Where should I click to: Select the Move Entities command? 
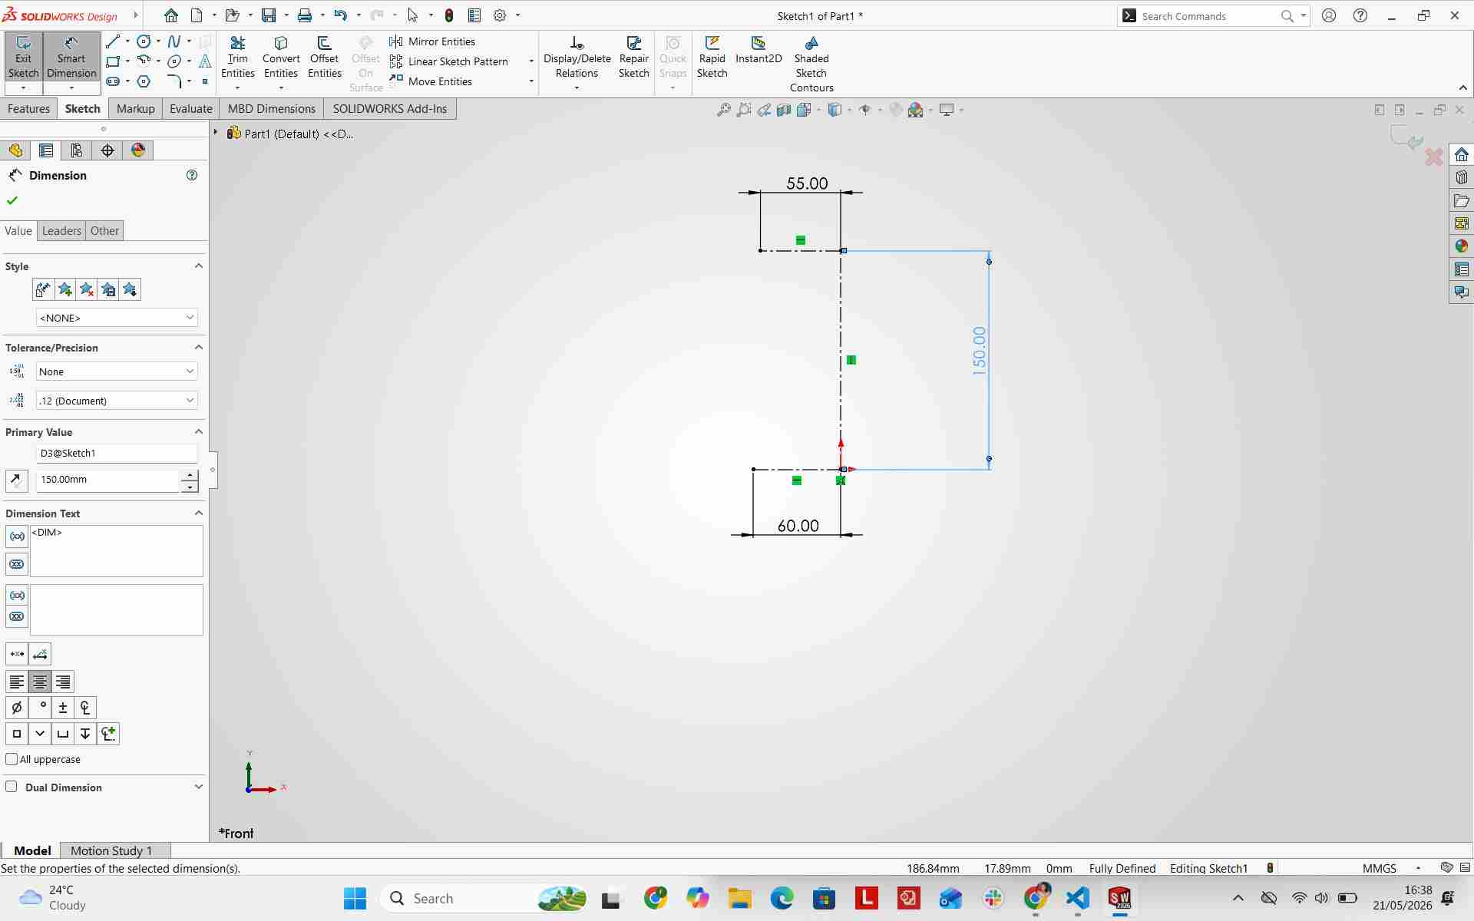coord(431,81)
